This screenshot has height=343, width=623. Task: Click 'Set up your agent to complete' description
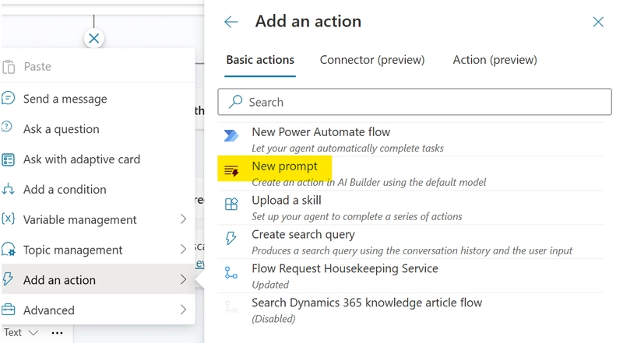click(357, 216)
